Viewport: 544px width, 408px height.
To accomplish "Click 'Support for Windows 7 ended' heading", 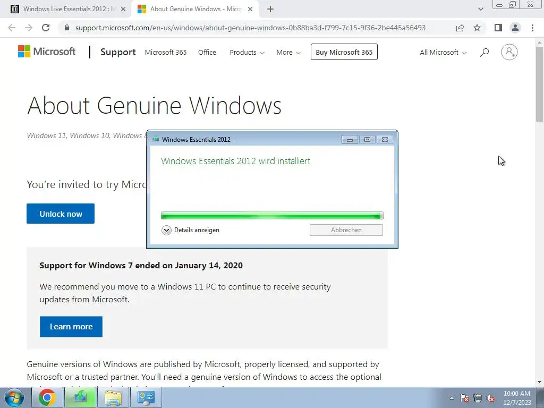I will coord(141,266).
